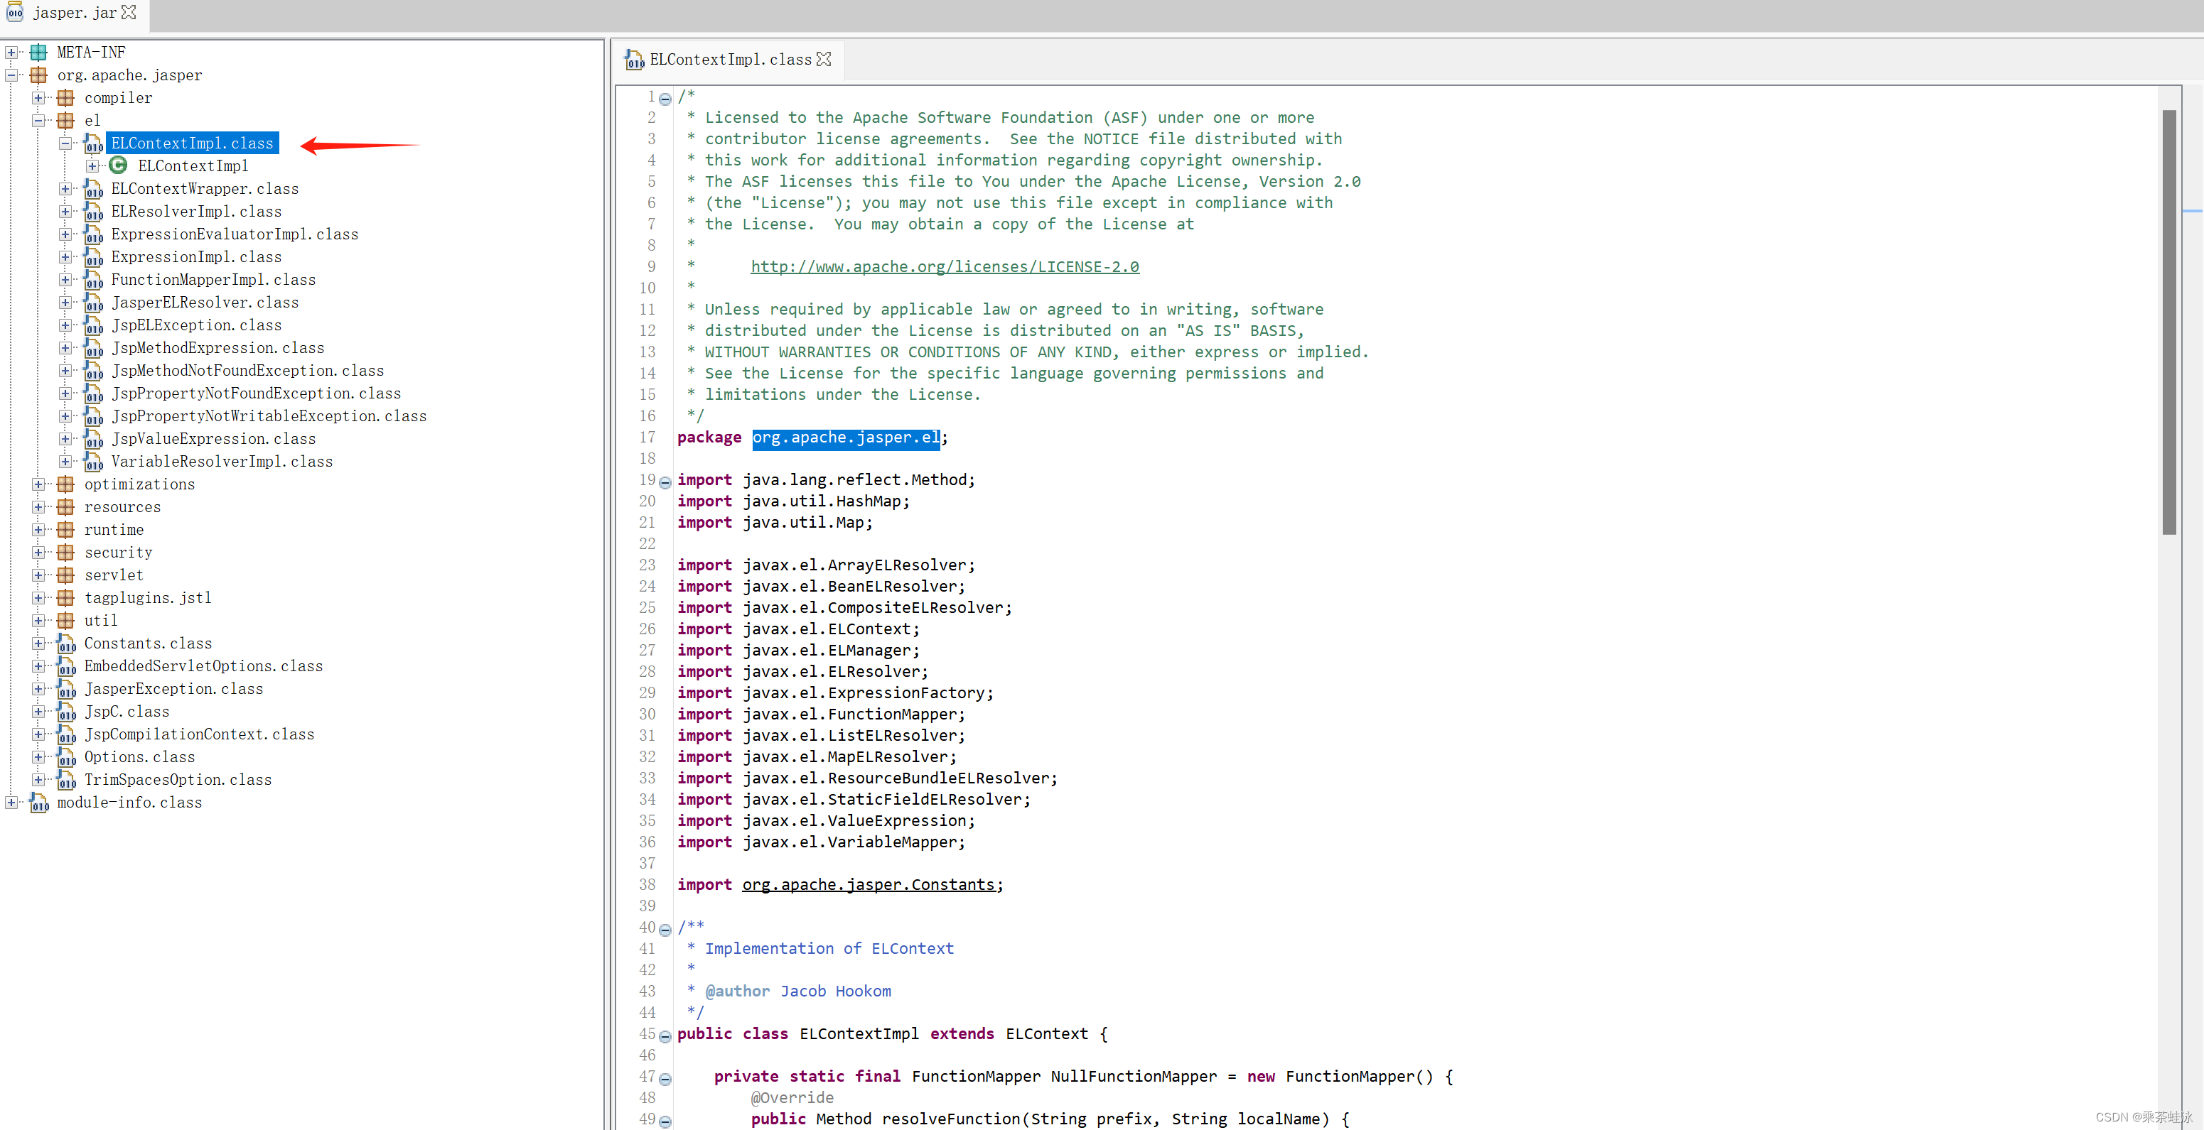Expand the VariableResolverImpl.class node
The height and width of the screenshot is (1130, 2204).
[65, 462]
